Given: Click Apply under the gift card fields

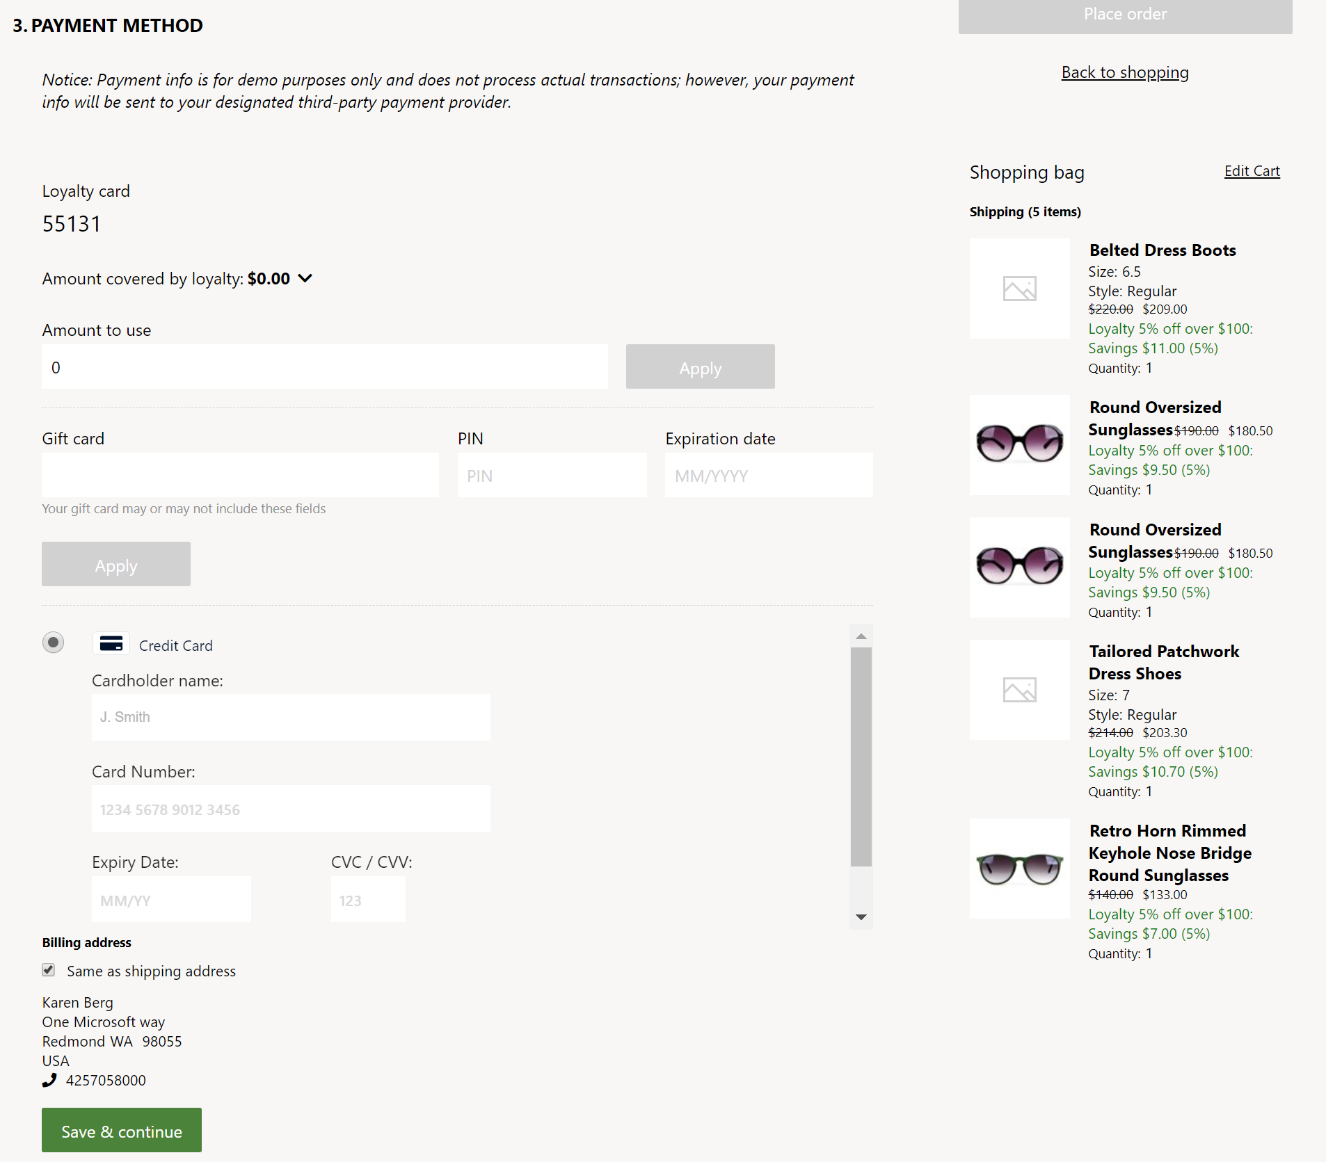Looking at the screenshot, I should tap(115, 564).
